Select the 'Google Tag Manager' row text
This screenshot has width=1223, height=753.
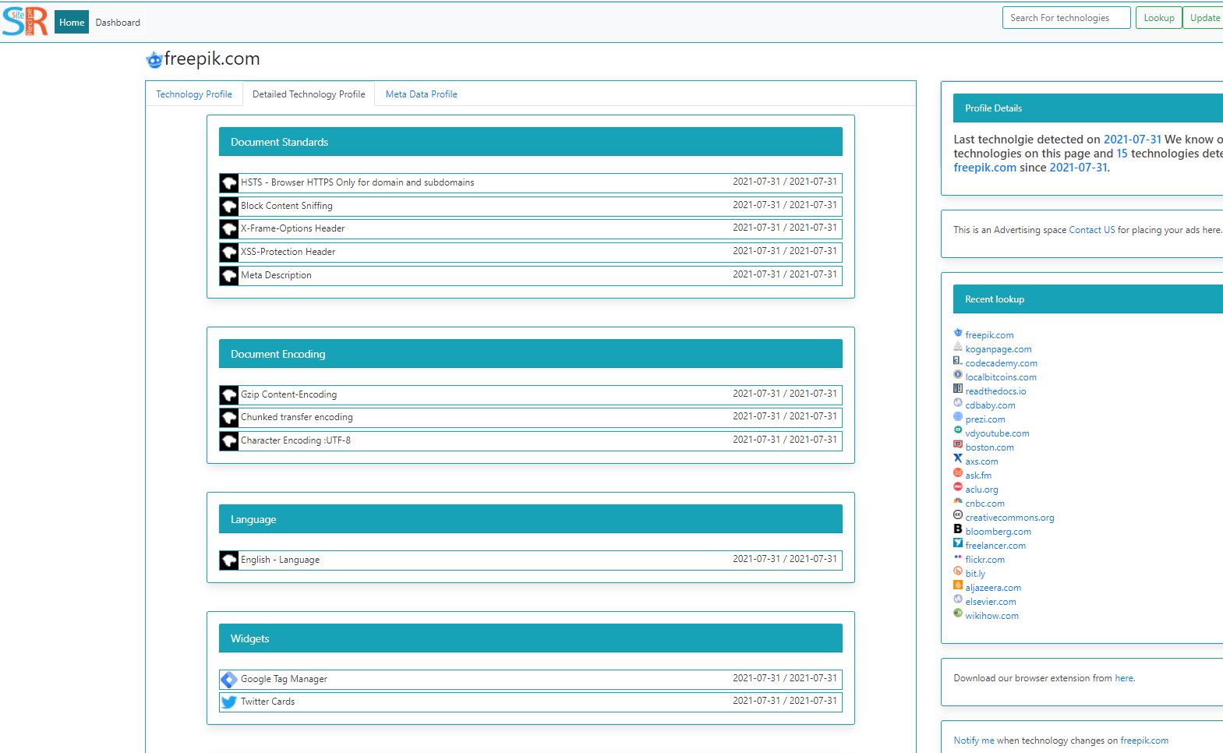coord(284,680)
